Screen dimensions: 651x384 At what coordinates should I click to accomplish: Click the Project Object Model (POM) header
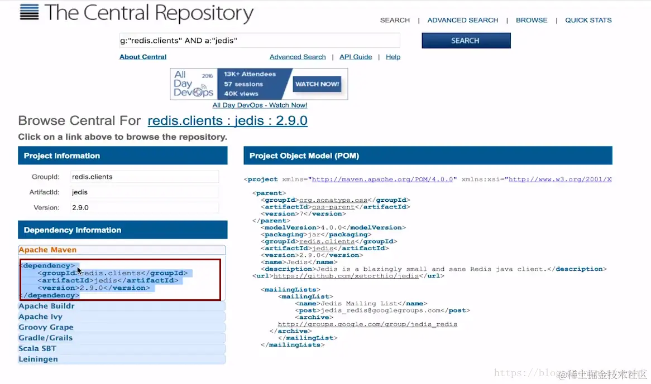[428, 155]
